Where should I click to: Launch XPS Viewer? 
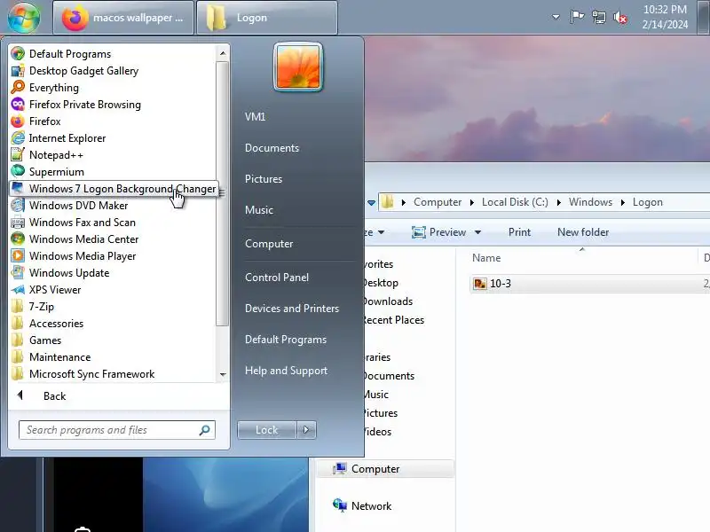[55, 290]
